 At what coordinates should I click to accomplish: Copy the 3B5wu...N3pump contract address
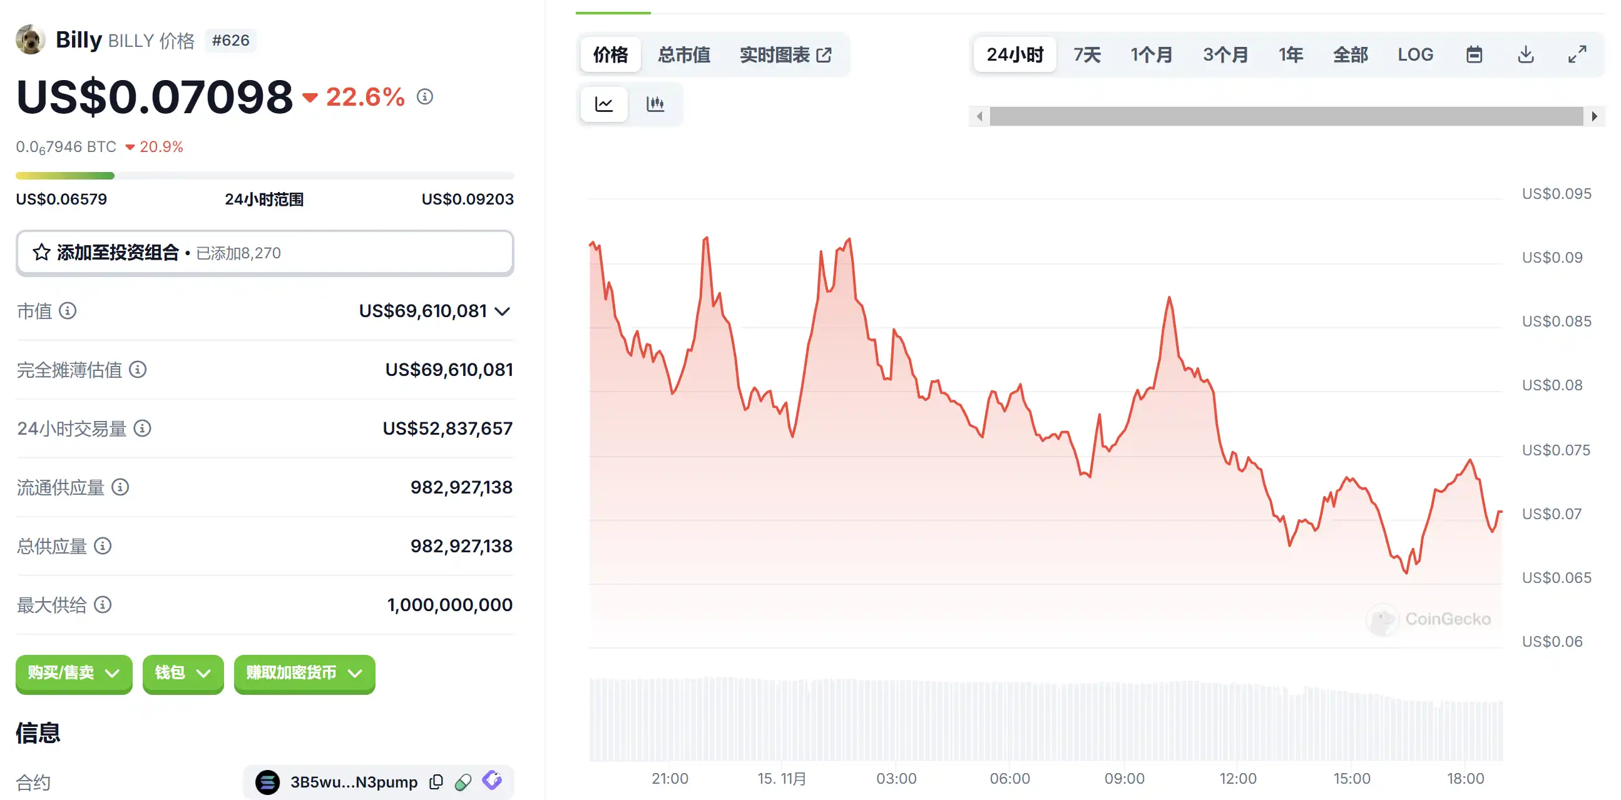436,782
